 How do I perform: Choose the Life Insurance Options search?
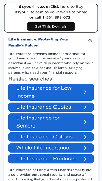(x=51, y=137)
